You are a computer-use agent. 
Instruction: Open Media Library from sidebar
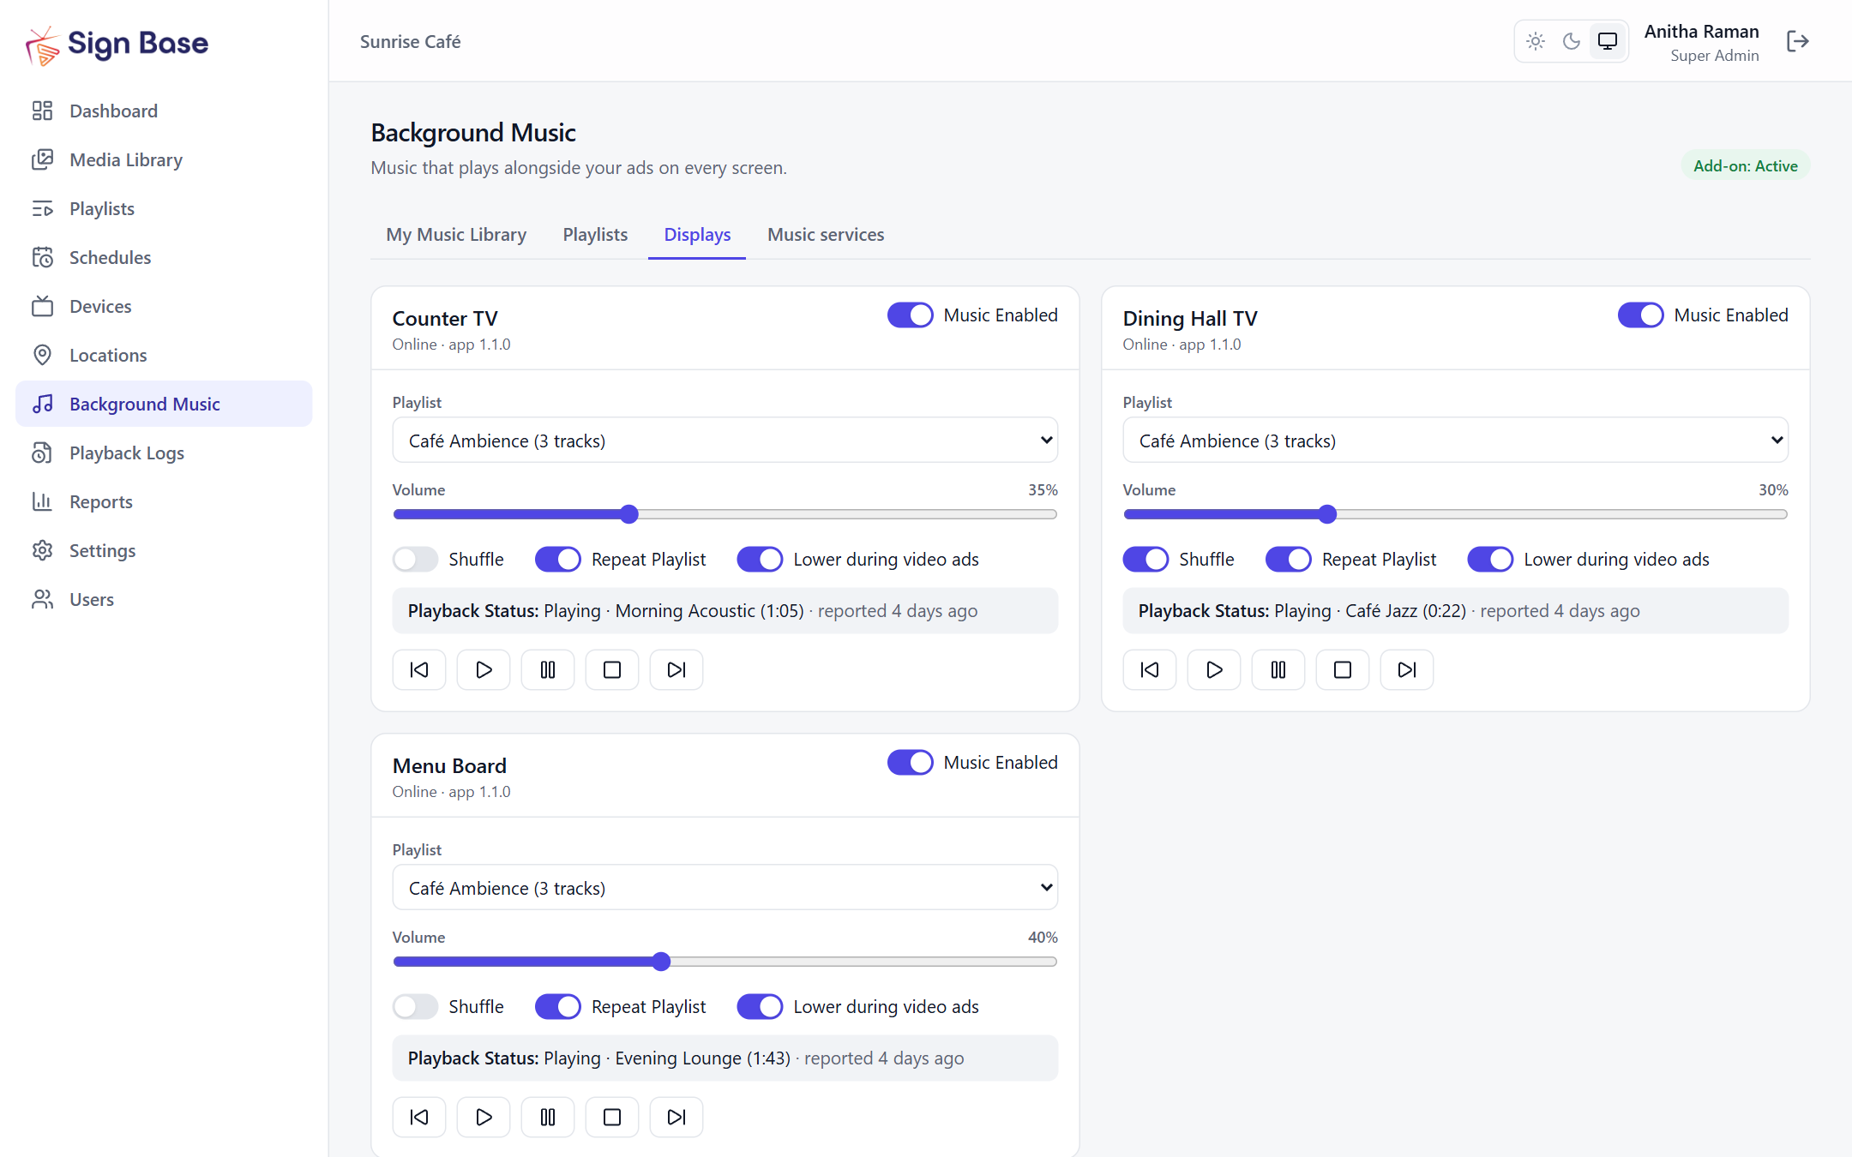pyautogui.click(x=164, y=159)
